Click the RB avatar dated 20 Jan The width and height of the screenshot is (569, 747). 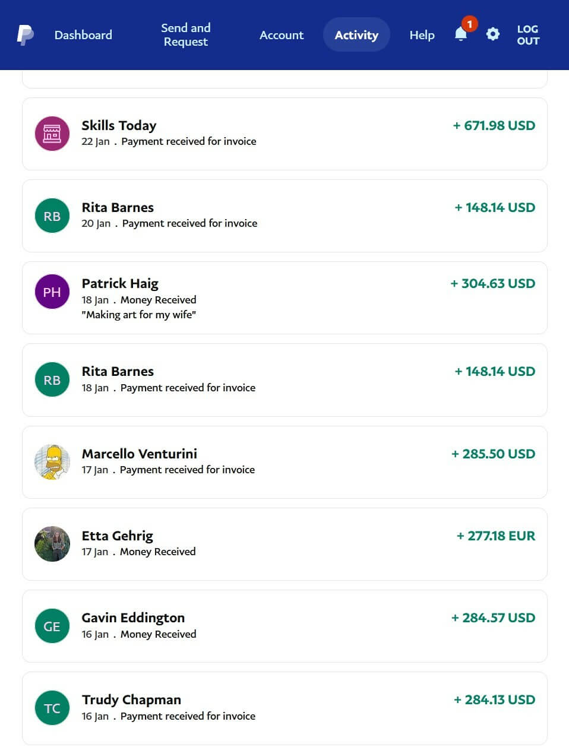[x=52, y=216]
